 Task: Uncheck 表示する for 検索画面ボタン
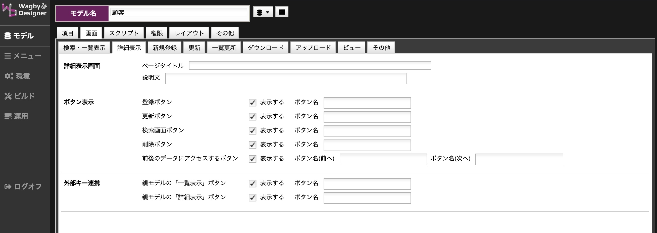point(252,131)
